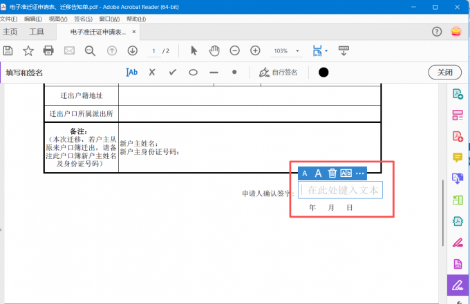Viewport: 470px width, 304px height.
Task: Expand the fit page options dropdown
Action: pos(326,50)
